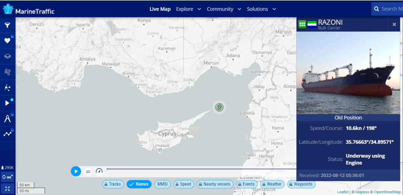Open the OpenStreetMap attribution link

click(387, 192)
